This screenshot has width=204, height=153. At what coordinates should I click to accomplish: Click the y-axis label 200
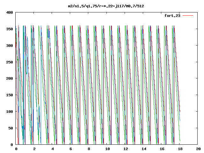tap(10, 78)
